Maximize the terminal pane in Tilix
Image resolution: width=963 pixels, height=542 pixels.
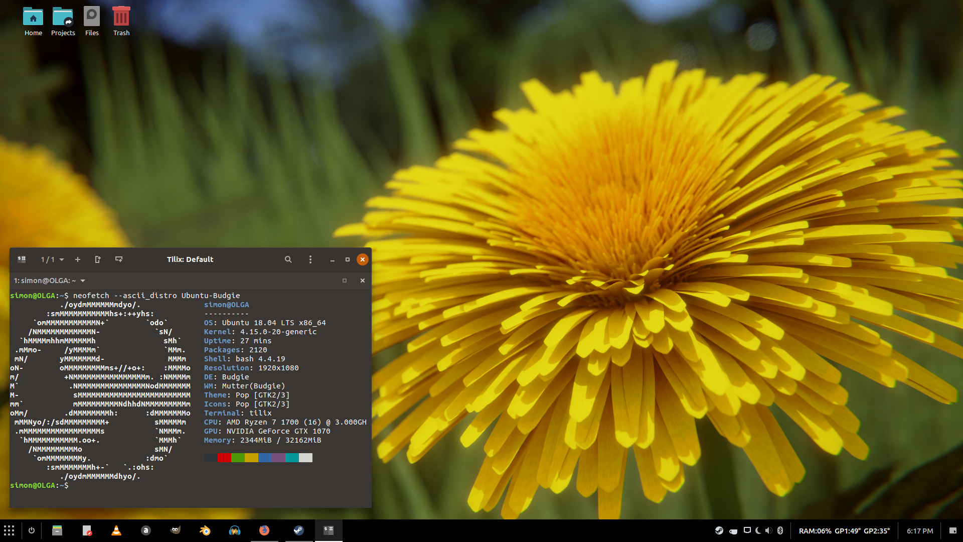(345, 281)
